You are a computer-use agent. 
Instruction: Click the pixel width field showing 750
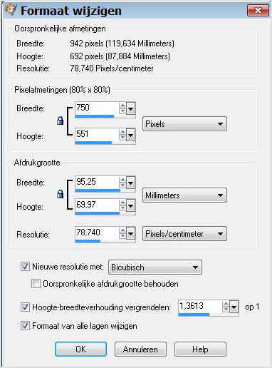97,108
